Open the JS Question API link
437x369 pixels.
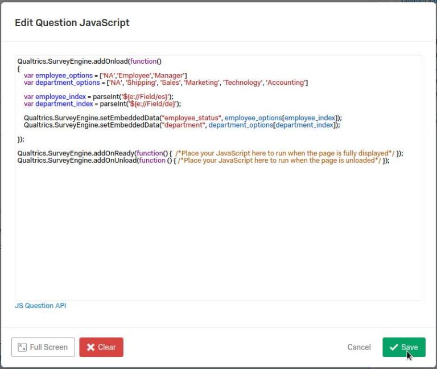coord(40,306)
